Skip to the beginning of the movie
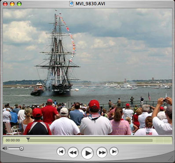The height and width of the screenshot is (163, 175). pos(61,152)
